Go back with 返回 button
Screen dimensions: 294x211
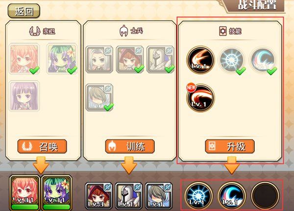tap(24, 11)
